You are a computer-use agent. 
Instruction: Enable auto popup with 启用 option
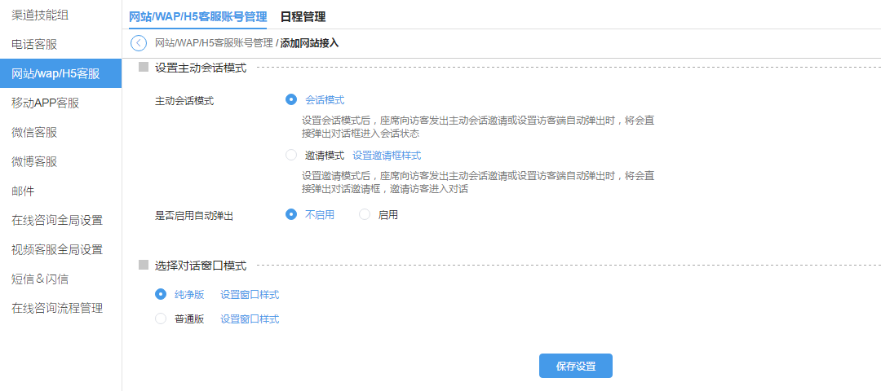[365, 215]
